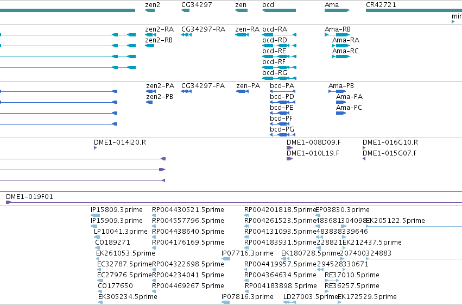Click the CG34297 gene label
The image size is (462, 305).
(197, 5)
